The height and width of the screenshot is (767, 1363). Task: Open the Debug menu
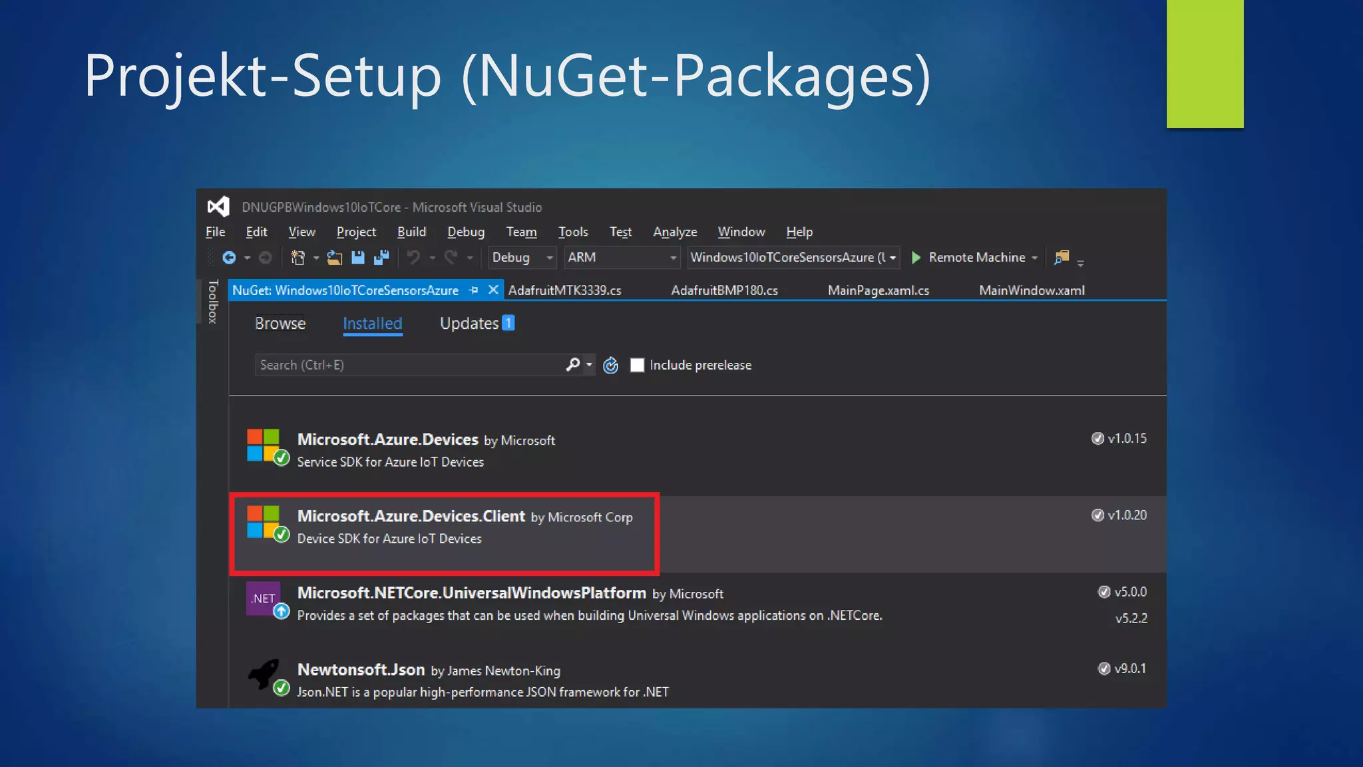[x=466, y=232]
